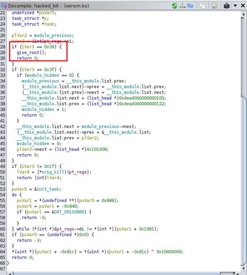Click module_hidden on line 33

click(x=43, y=75)
